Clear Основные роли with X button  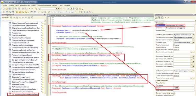click(194, 42)
